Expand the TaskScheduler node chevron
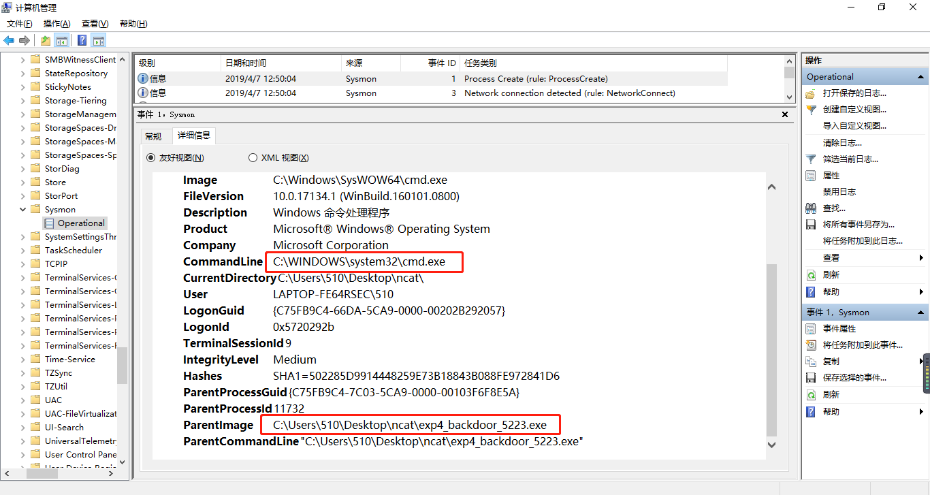 (x=22, y=251)
